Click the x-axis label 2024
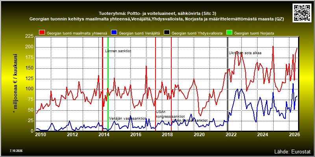This screenshot has height=157, width=315. click(x=263, y=134)
